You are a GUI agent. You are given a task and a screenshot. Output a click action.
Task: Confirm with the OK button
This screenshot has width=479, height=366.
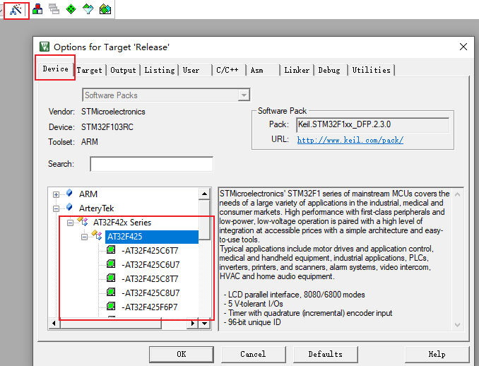click(x=182, y=354)
